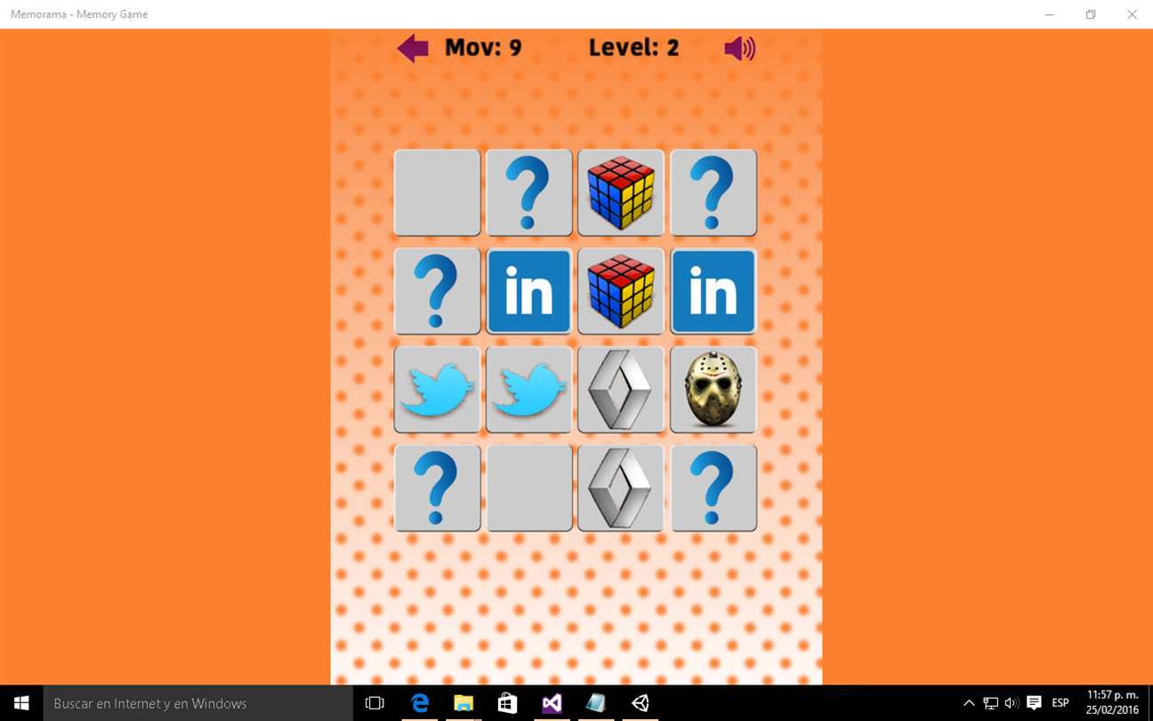Flip question mark card left of top Rubik's cube

[529, 192]
